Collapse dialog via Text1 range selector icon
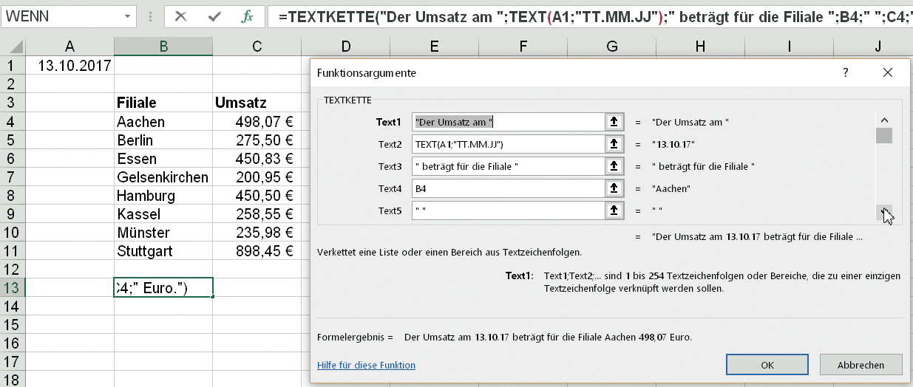 pos(614,122)
